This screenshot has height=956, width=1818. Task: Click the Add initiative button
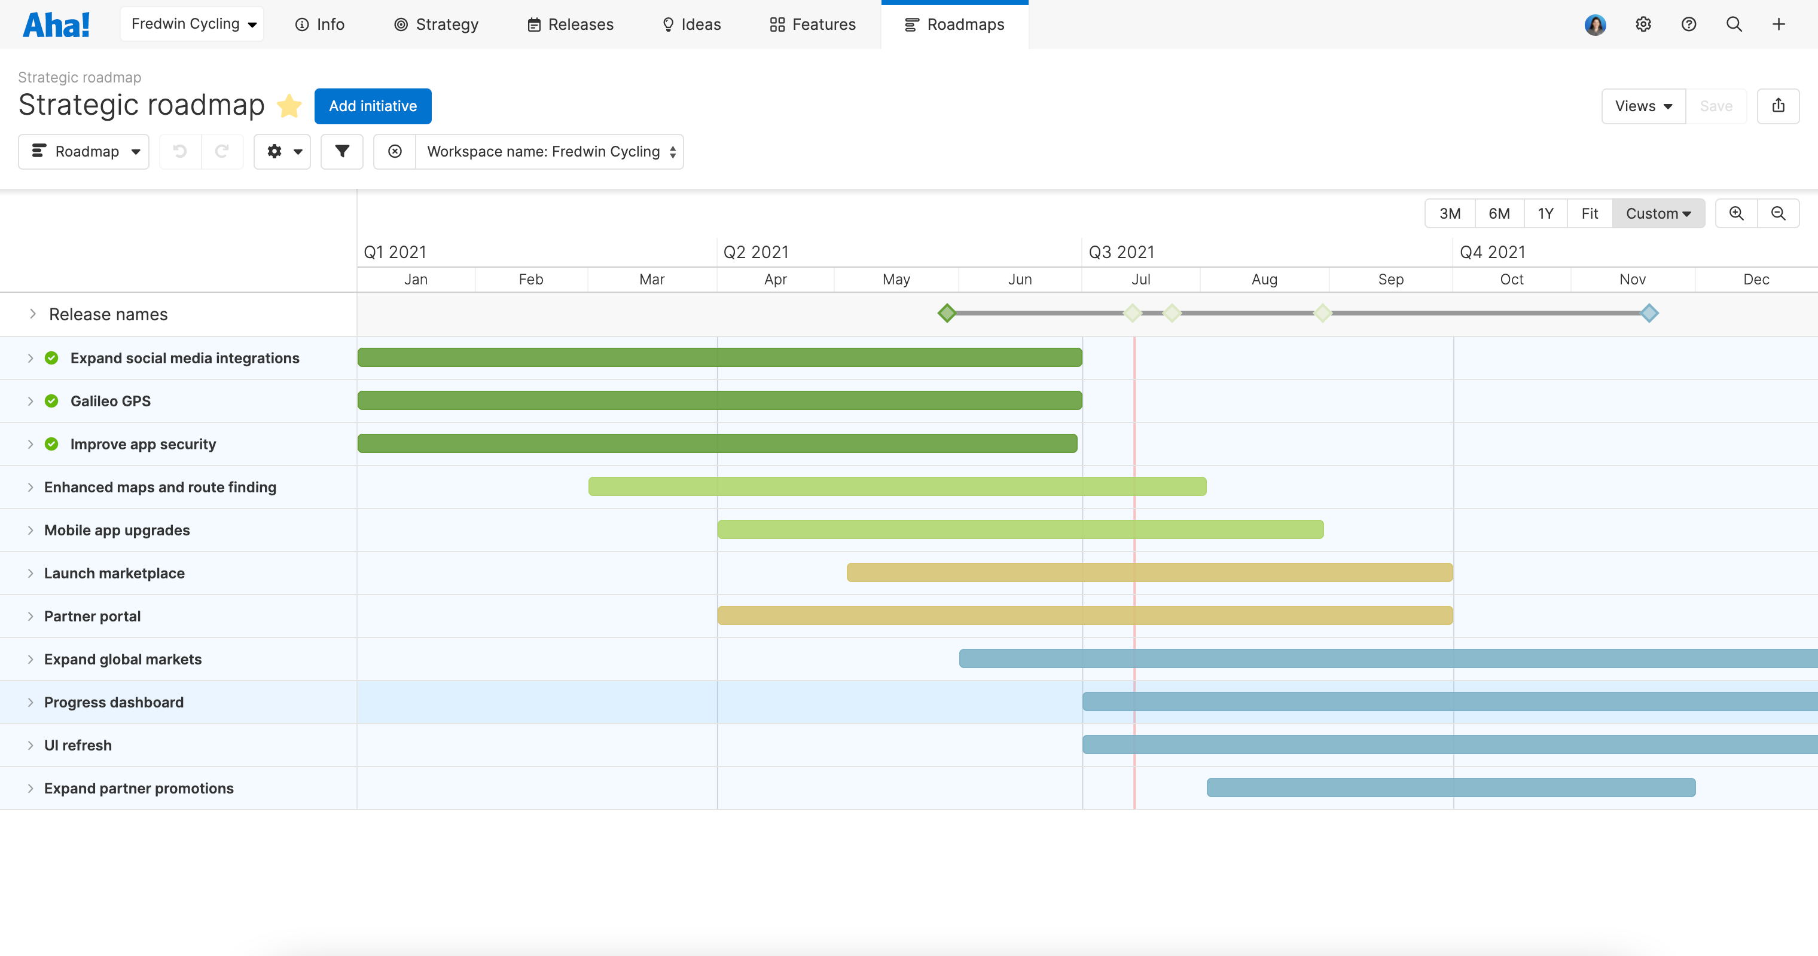[373, 106]
